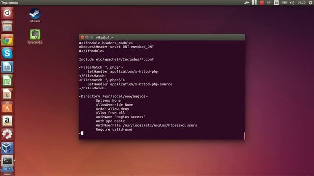Select the Terminal icon in the launcher
Image resolution: width=314 pixels, height=176 pixels.
coord(7,161)
